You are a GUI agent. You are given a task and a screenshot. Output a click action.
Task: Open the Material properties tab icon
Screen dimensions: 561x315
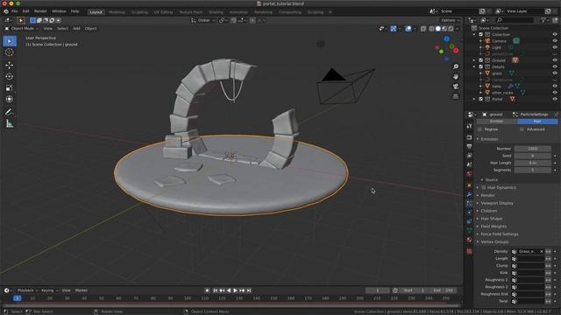(469, 240)
